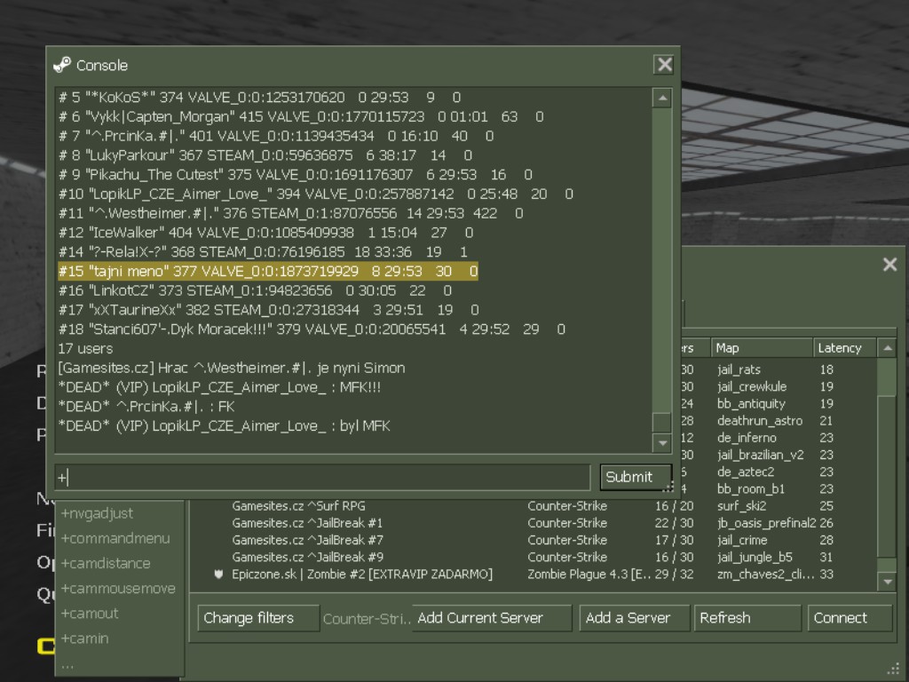The height and width of the screenshot is (682, 909).
Task: Click the jail_brazilian_v2 map entry
Action: click(760, 455)
